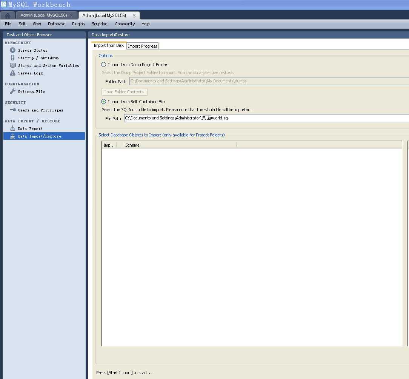Switch to the first Admin (Local MySQL56) tab
The width and height of the screenshot is (409, 379).
coord(43,15)
